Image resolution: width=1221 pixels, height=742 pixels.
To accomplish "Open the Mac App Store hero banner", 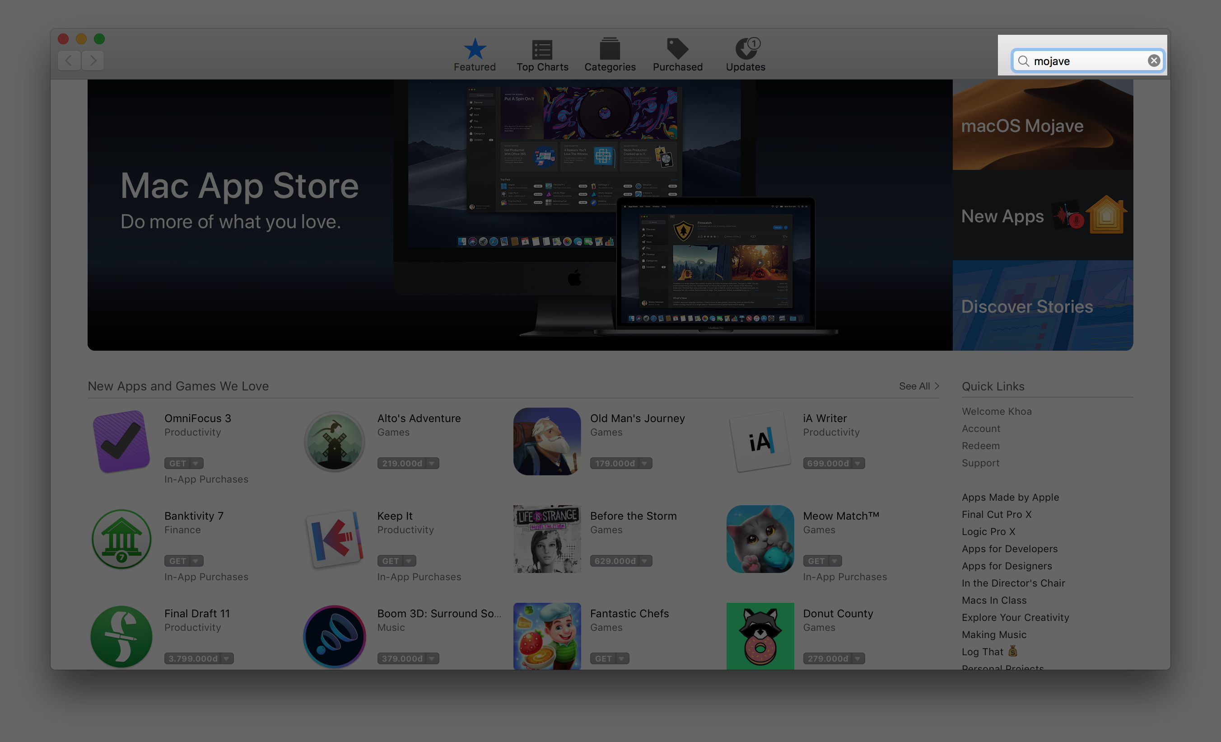I will pyautogui.click(x=520, y=215).
